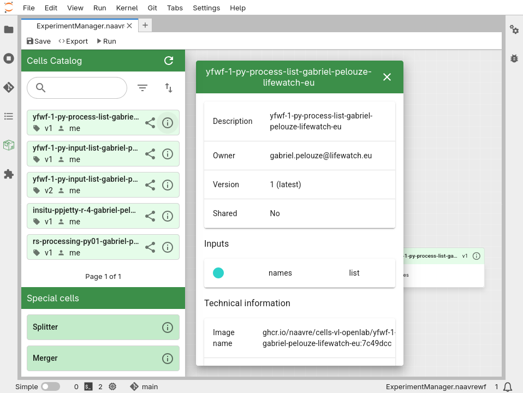Open the Kernel menu
The width and height of the screenshot is (523, 393).
127,8
